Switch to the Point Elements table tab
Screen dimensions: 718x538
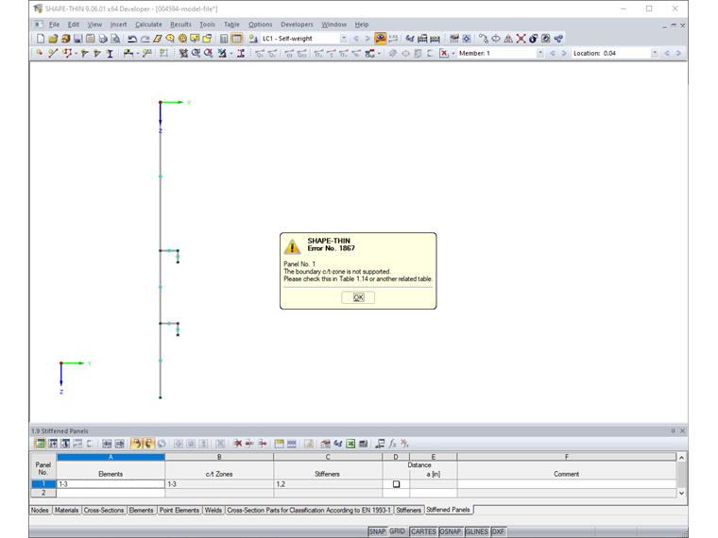(x=179, y=510)
